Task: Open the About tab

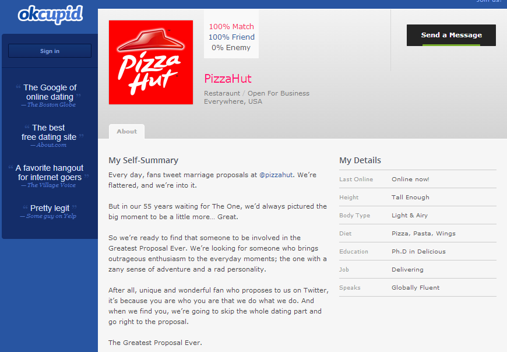Action: point(126,132)
